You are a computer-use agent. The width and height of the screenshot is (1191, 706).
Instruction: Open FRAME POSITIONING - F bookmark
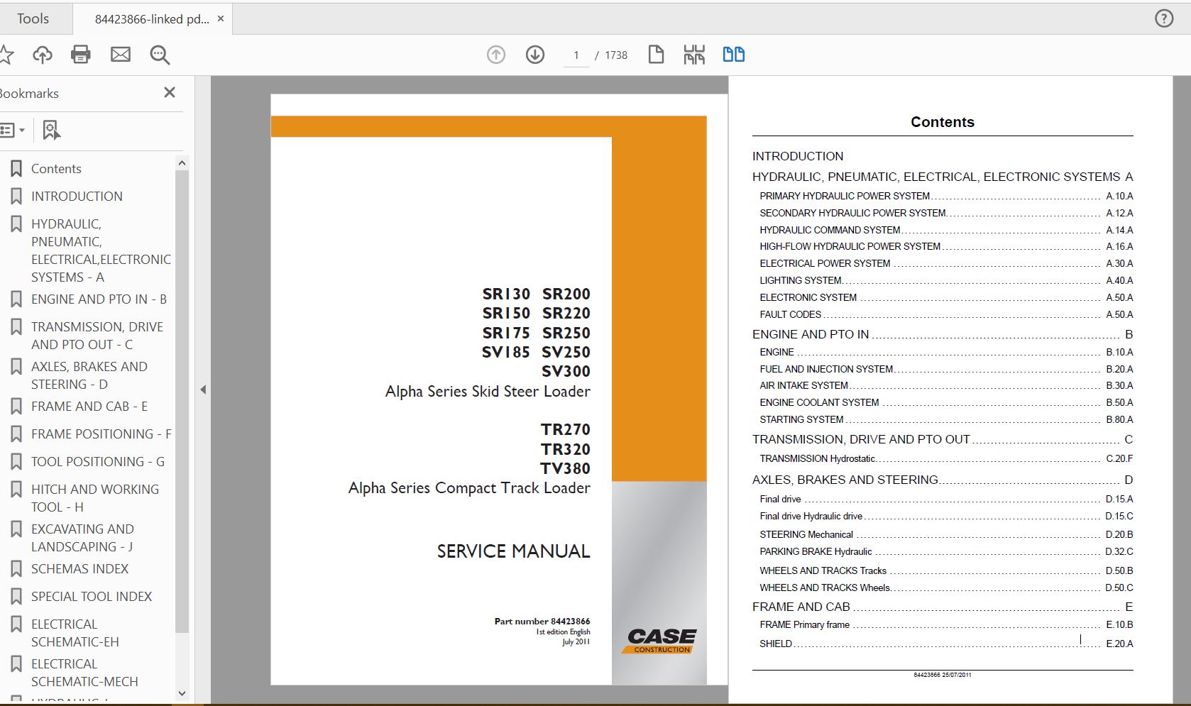click(x=101, y=434)
